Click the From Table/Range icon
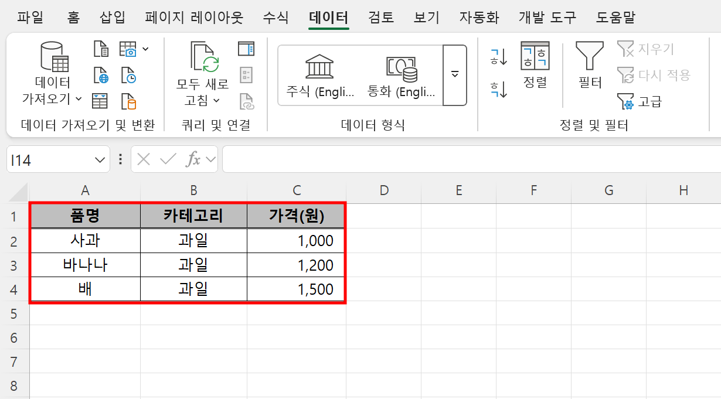Viewport: 721px width, 399px height. [x=100, y=101]
